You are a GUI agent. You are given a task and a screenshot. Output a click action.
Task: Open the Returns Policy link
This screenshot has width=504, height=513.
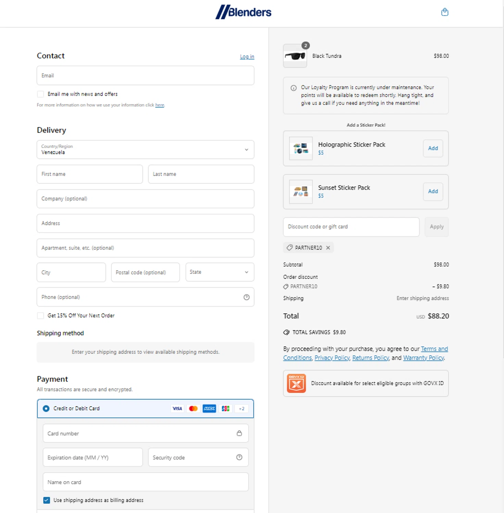pyautogui.click(x=371, y=358)
